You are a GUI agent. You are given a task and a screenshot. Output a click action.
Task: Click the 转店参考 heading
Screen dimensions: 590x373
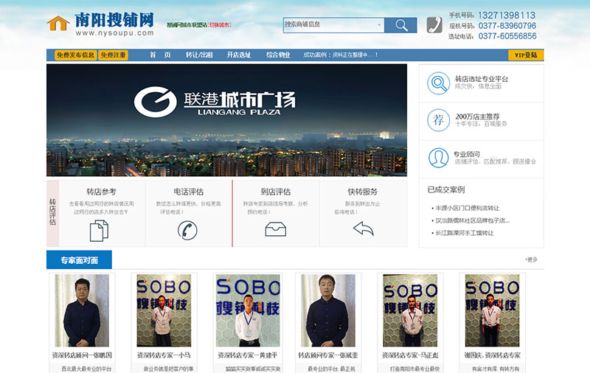tap(101, 192)
